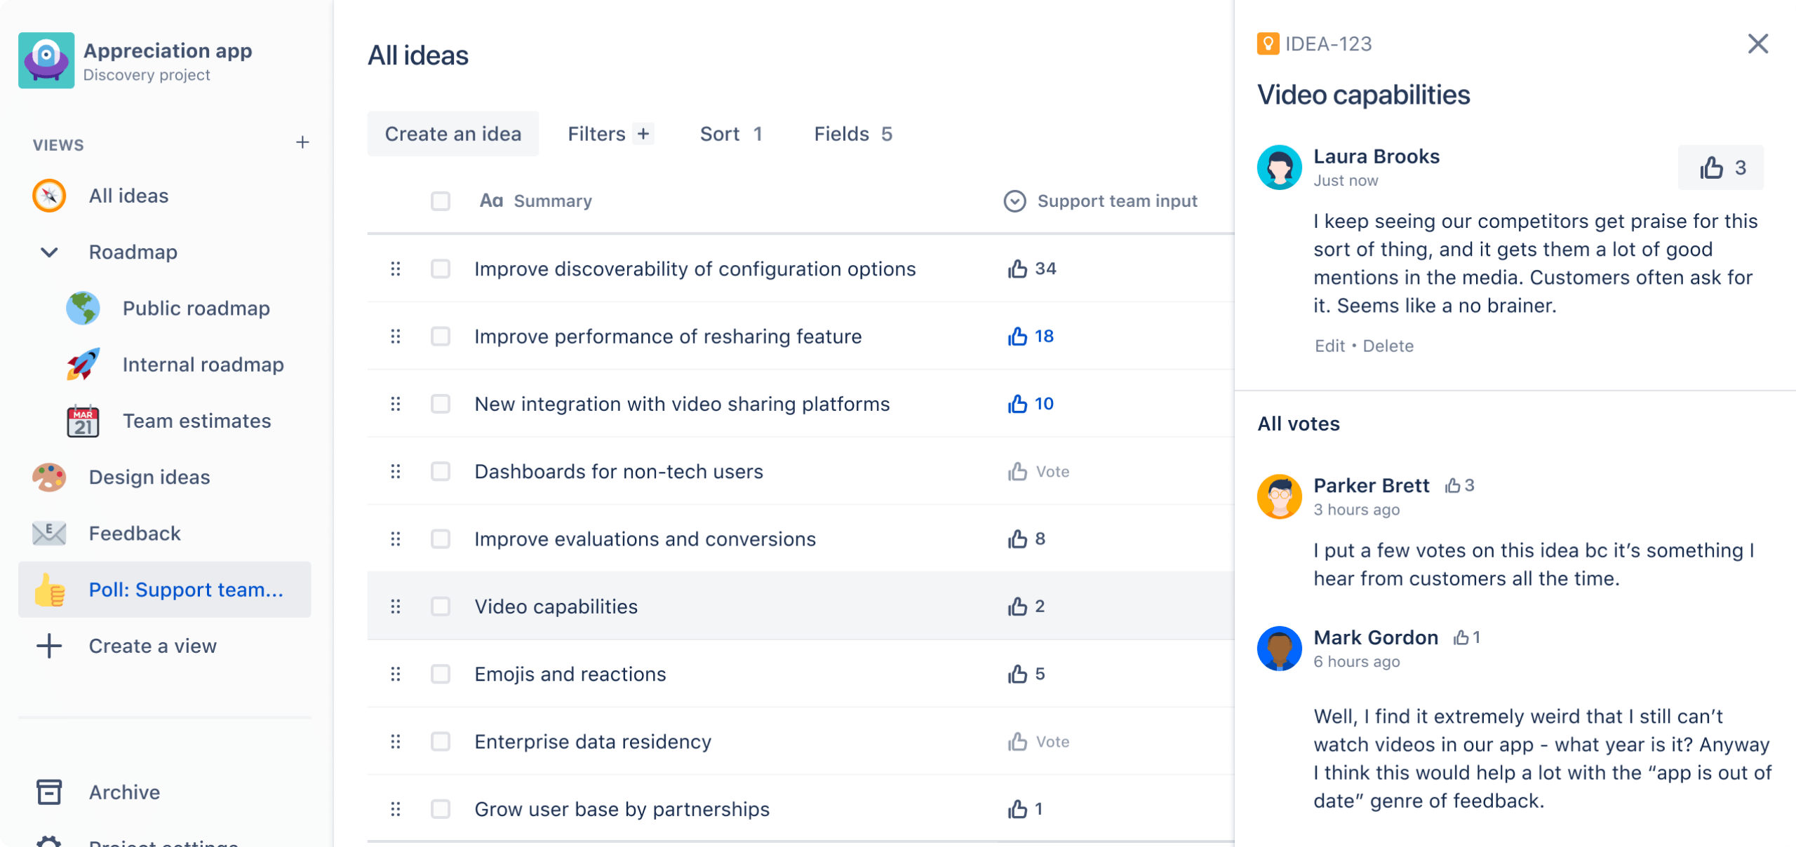
Task: Click drag handle for Emojis and reactions row
Action: (396, 674)
